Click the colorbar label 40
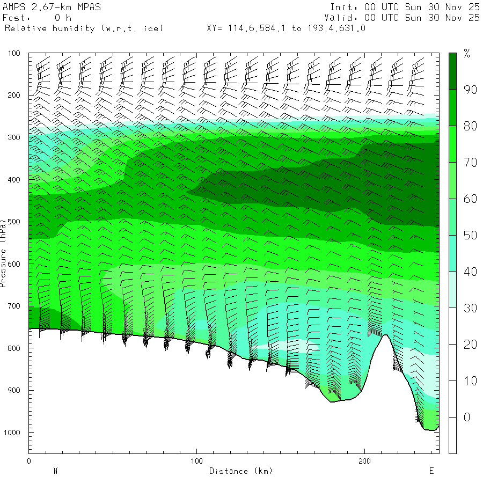The image size is (483, 483). [470, 272]
